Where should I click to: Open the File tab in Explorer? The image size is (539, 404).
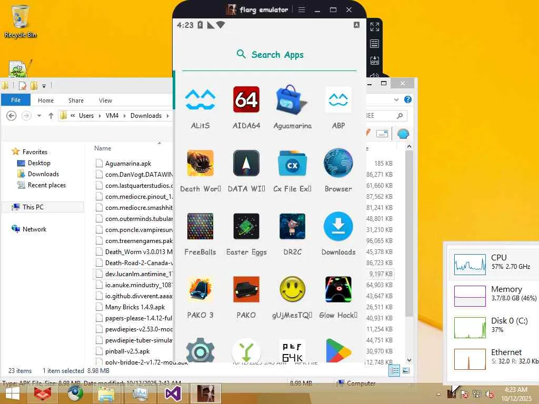tap(16, 100)
